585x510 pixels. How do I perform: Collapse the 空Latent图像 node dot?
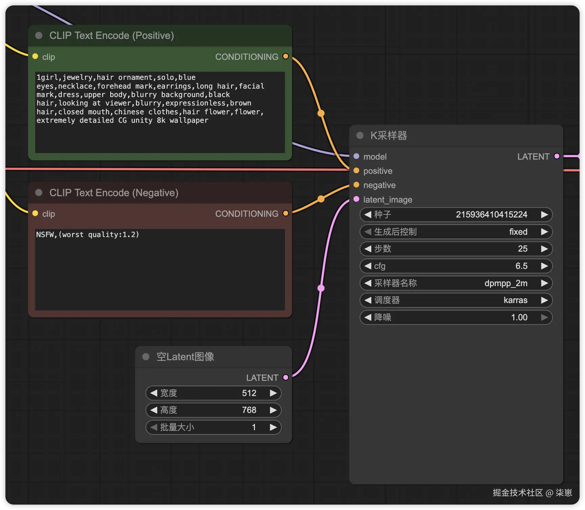pos(146,357)
